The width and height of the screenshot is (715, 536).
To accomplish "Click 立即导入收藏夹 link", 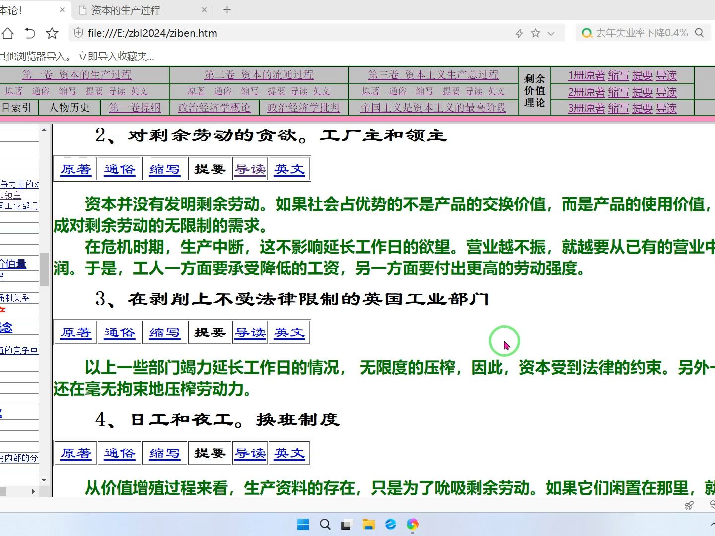I will 116,56.
